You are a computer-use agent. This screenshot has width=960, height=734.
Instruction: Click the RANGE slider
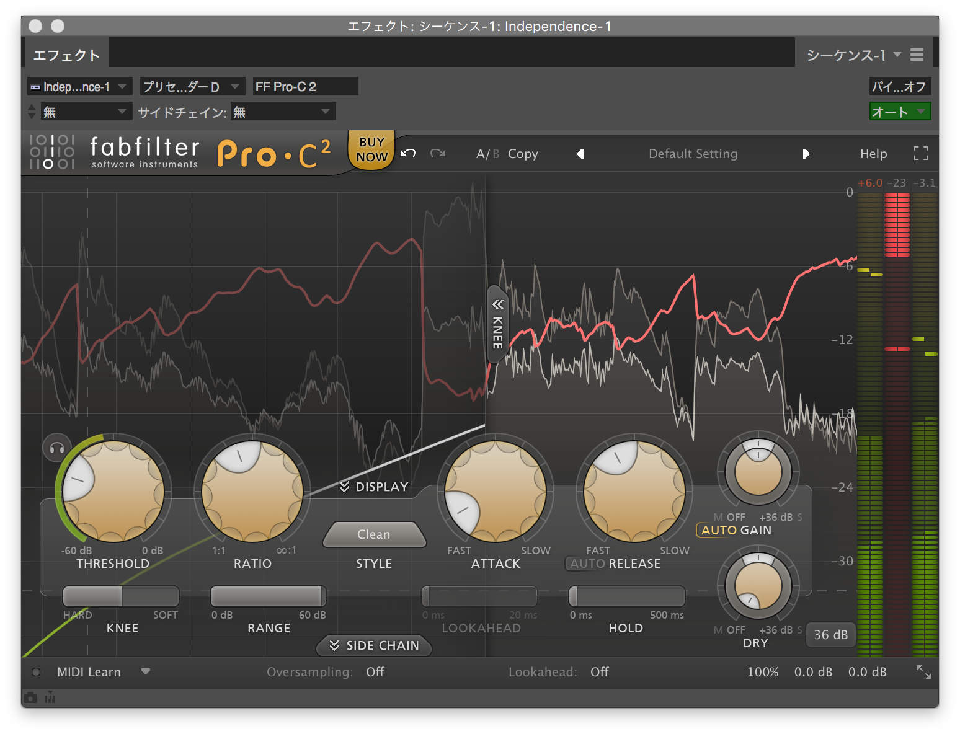(x=268, y=596)
